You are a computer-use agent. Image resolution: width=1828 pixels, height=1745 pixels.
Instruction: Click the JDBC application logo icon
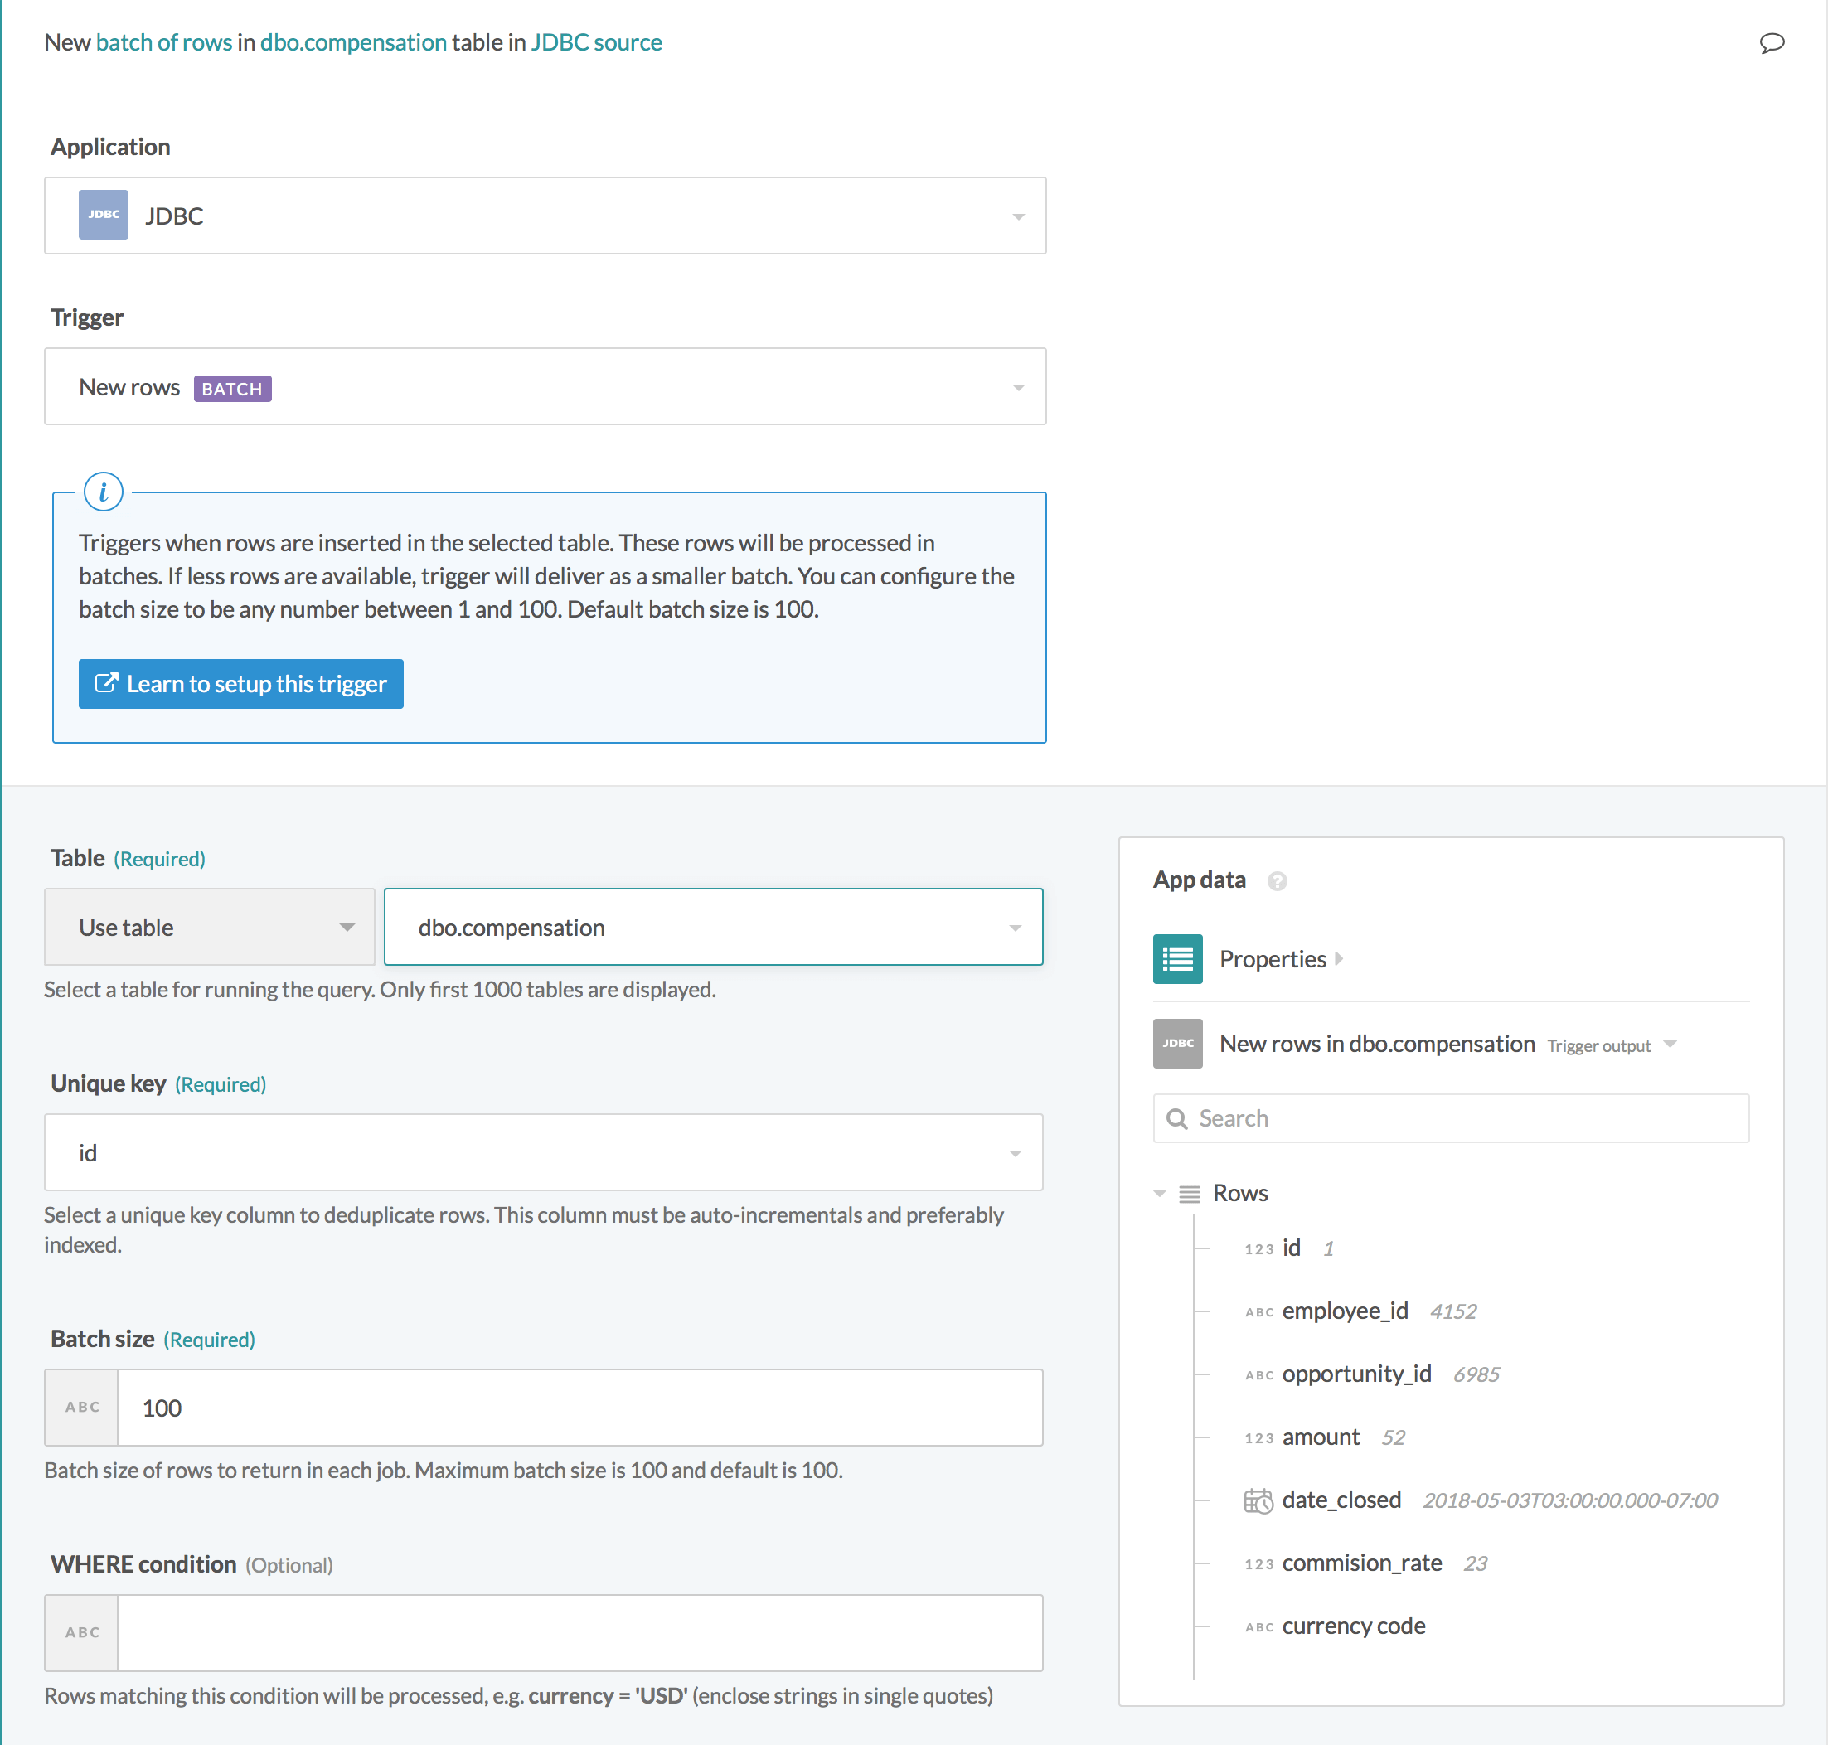pos(104,215)
